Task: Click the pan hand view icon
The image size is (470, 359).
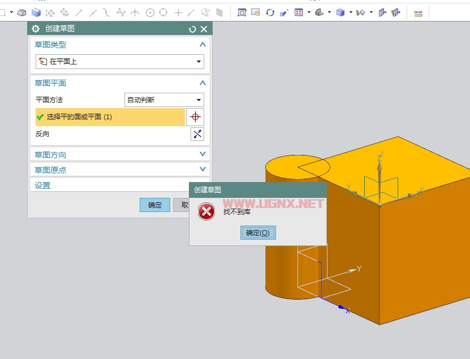Action: pos(256,12)
